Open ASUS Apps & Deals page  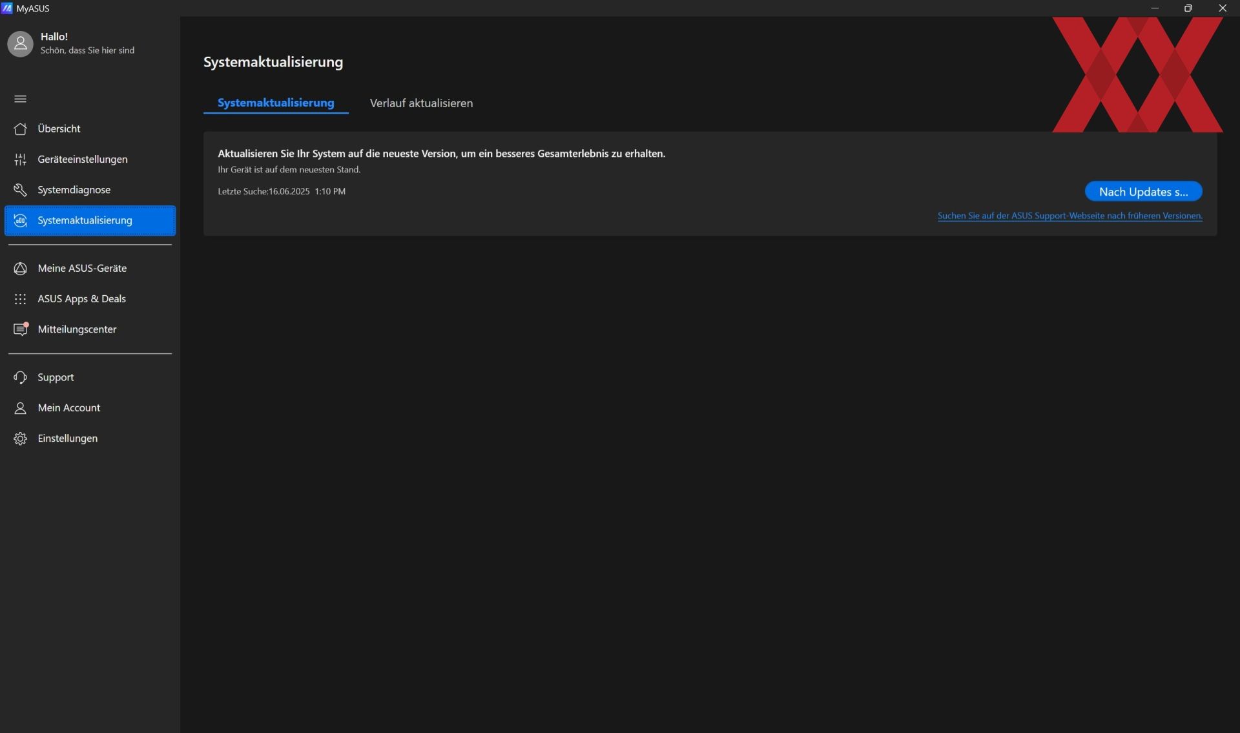point(90,299)
